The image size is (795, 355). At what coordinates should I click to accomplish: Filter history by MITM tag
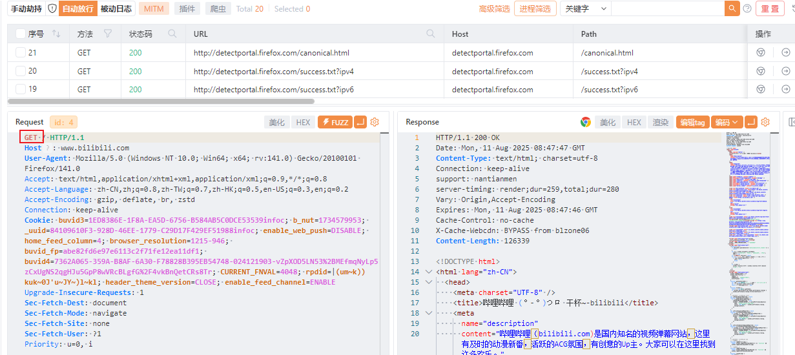(154, 9)
